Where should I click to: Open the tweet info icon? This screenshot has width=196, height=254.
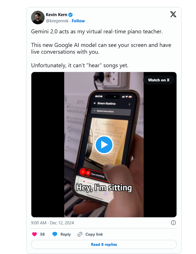tap(173, 223)
